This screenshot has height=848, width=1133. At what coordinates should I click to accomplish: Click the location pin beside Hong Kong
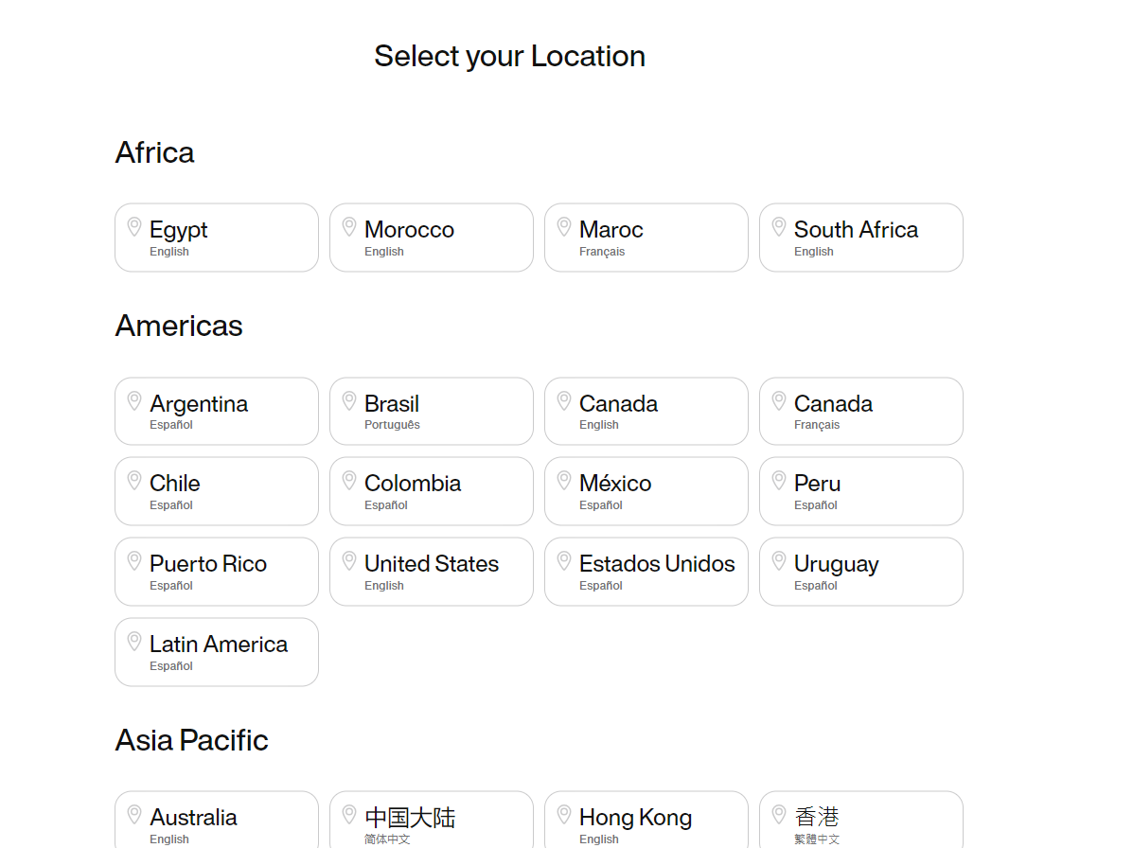[x=564, y=815]
